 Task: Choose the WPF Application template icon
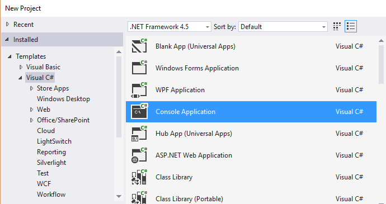139,89
